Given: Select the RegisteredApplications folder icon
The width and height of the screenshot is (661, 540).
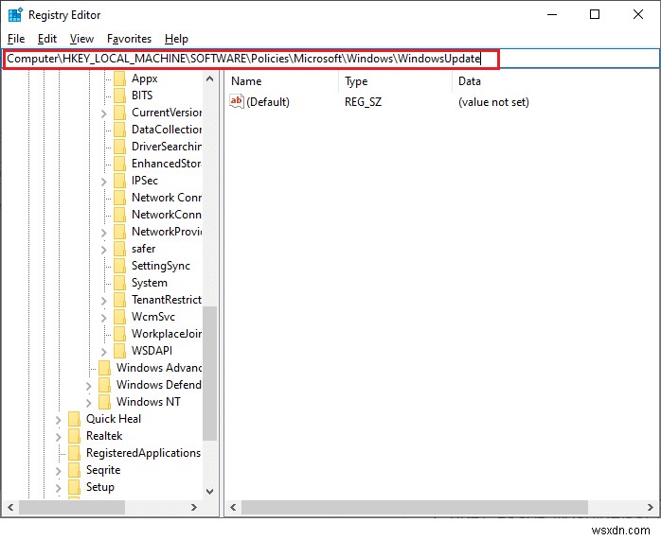Looking at the screenshot, I should (x=74, y=453).
